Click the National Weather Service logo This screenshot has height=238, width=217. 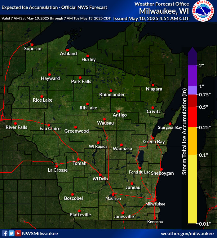[x=203, y=11]
